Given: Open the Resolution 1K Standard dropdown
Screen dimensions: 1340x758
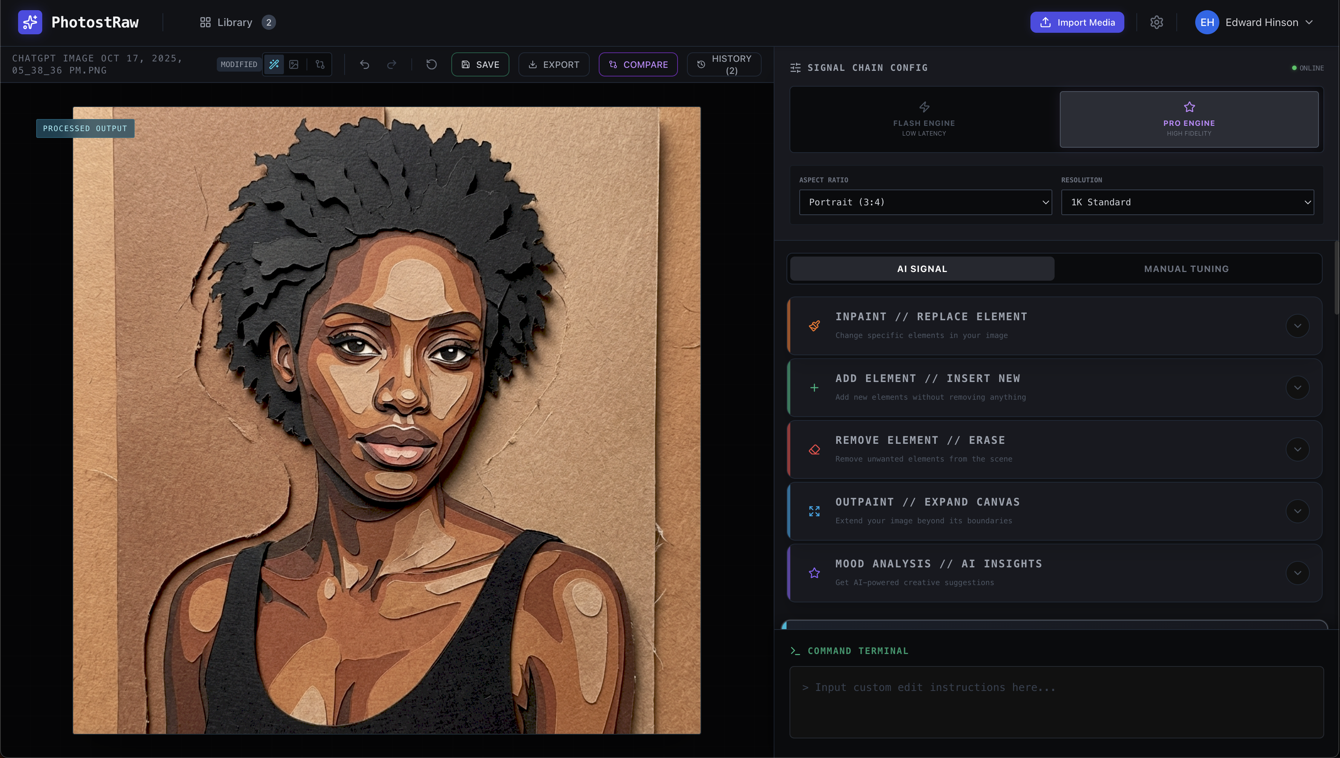Looking at the screenshot, I should pyautogui.click(x=1187, y=202).
